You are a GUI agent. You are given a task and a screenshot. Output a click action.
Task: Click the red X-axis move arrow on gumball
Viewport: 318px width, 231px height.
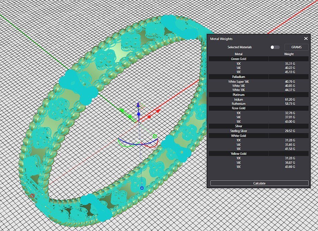coord(158,111)
